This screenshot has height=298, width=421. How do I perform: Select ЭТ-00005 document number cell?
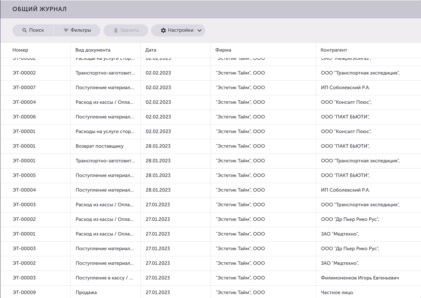pyautogui.click(x=24, y=175)
